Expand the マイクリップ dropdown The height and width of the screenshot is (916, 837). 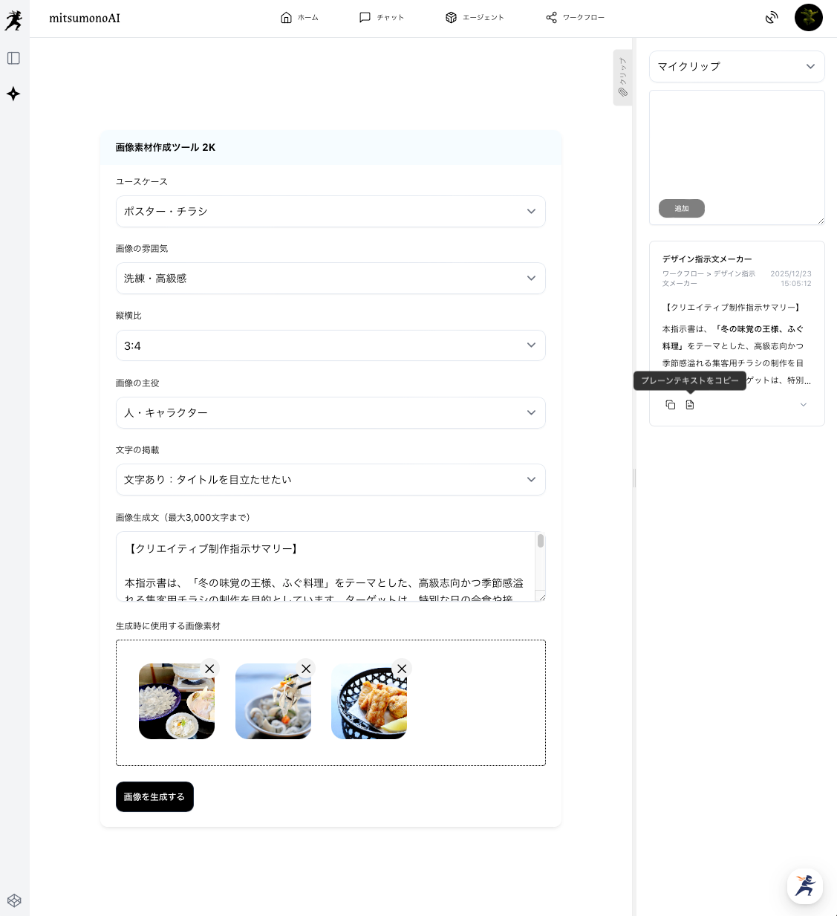737,66
